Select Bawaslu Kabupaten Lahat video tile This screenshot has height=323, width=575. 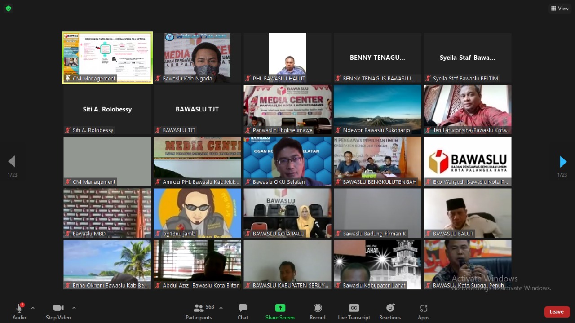(377, 265)
